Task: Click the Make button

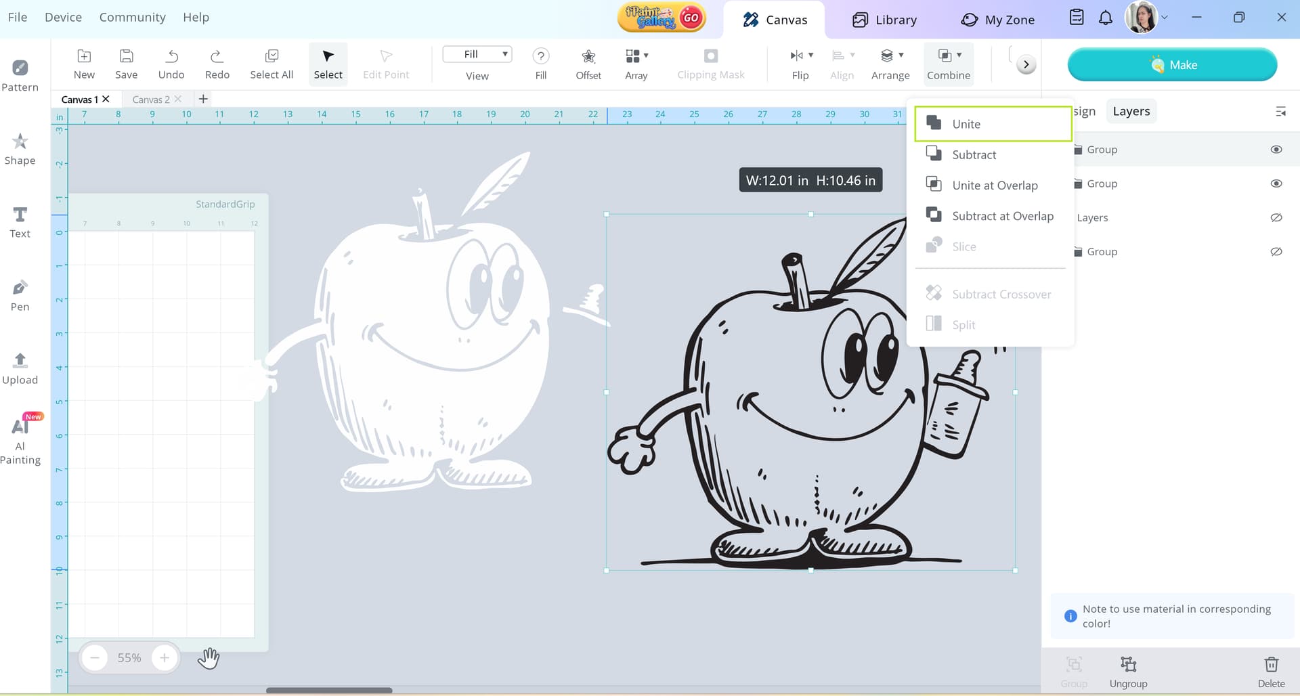Action: click(x=1172, y=64)
